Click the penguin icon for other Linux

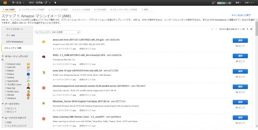28,85
